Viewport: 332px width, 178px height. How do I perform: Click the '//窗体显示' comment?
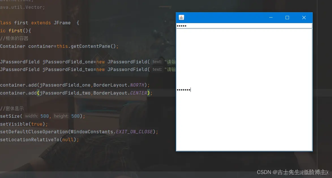(x=12, y=108)
